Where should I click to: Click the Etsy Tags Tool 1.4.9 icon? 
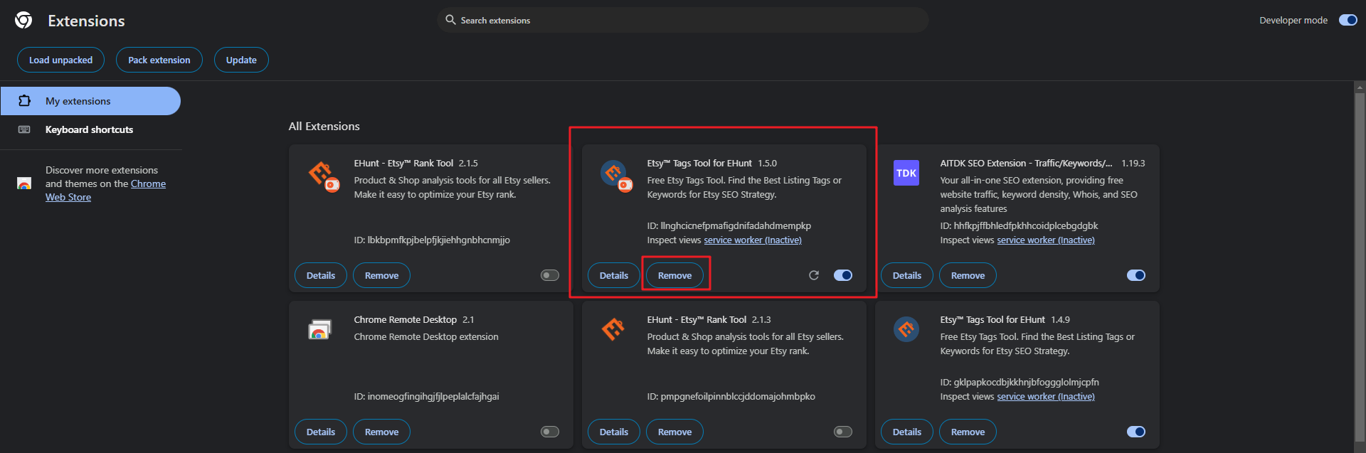[906, 329]
